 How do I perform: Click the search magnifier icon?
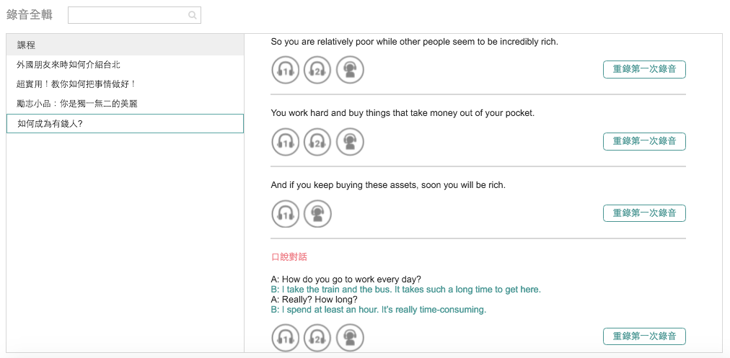(x=192, y=15)
